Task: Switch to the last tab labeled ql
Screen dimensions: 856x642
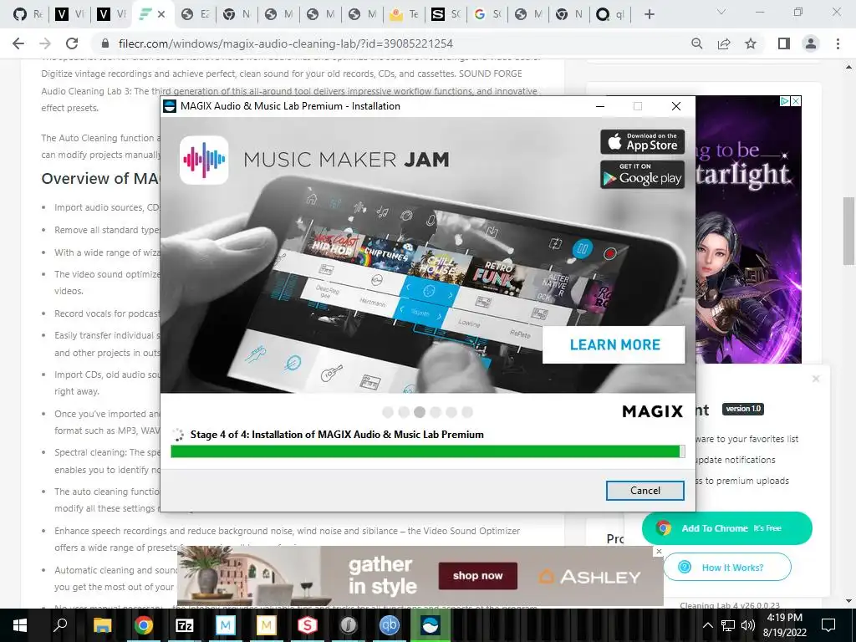Action: pyautogui.click(x=609, y=14)
